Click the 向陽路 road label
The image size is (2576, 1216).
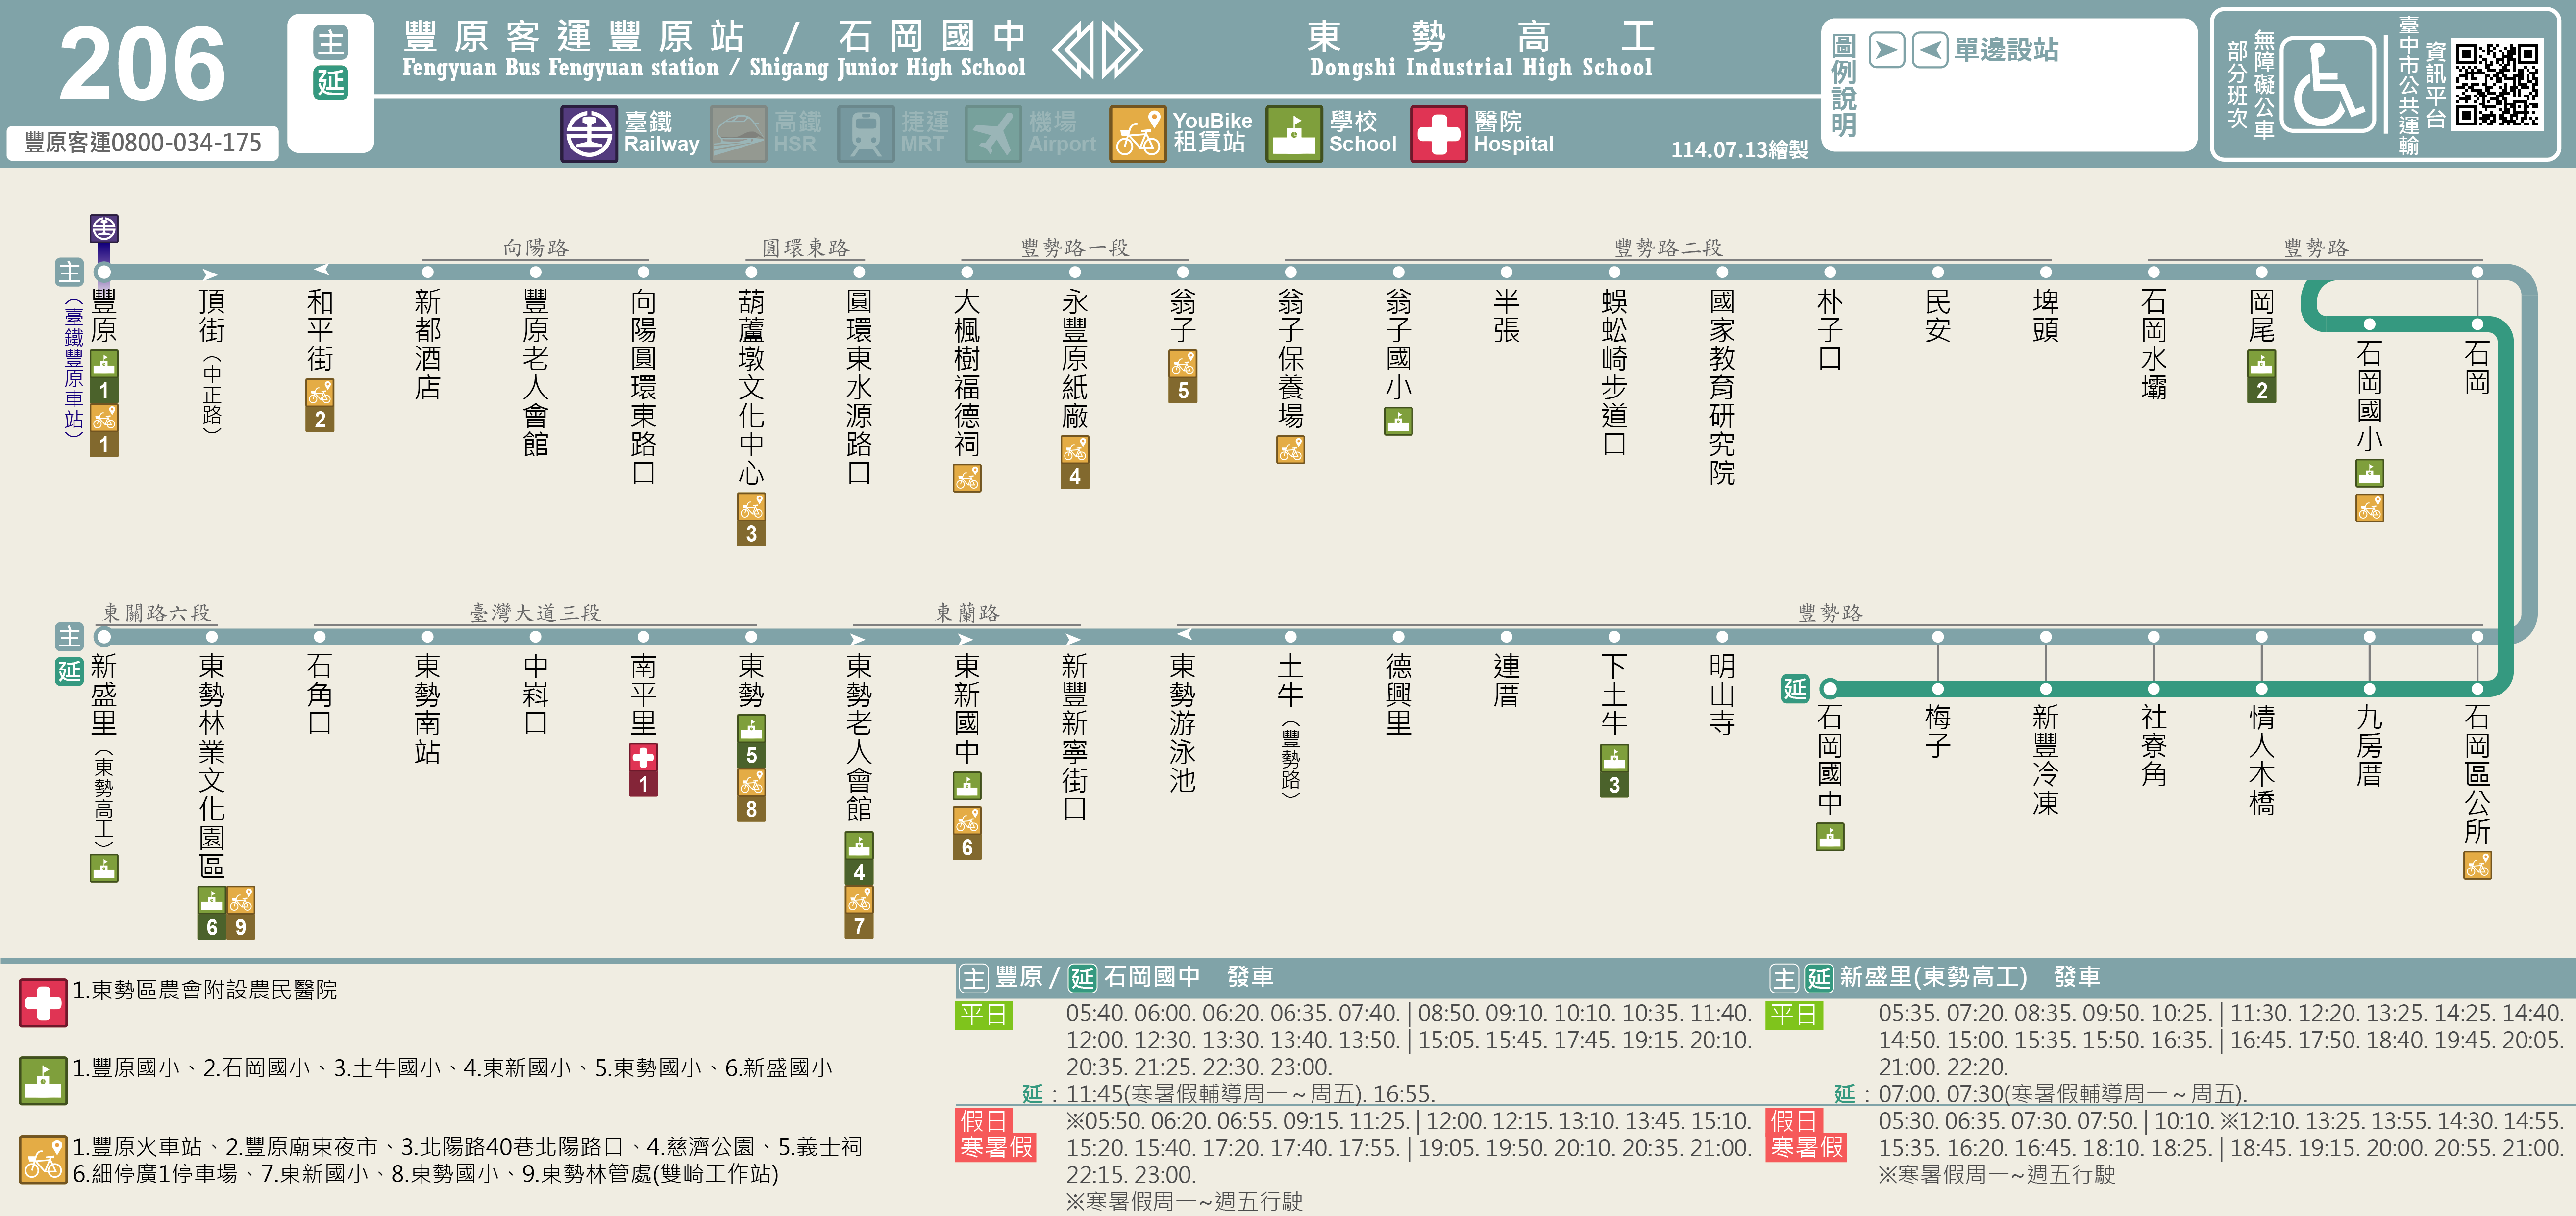click(x=535, y=247)
